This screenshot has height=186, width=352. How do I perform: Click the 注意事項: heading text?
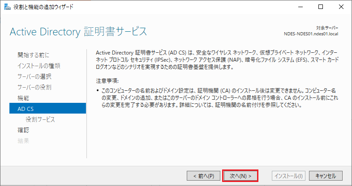[x=107, y=80]
